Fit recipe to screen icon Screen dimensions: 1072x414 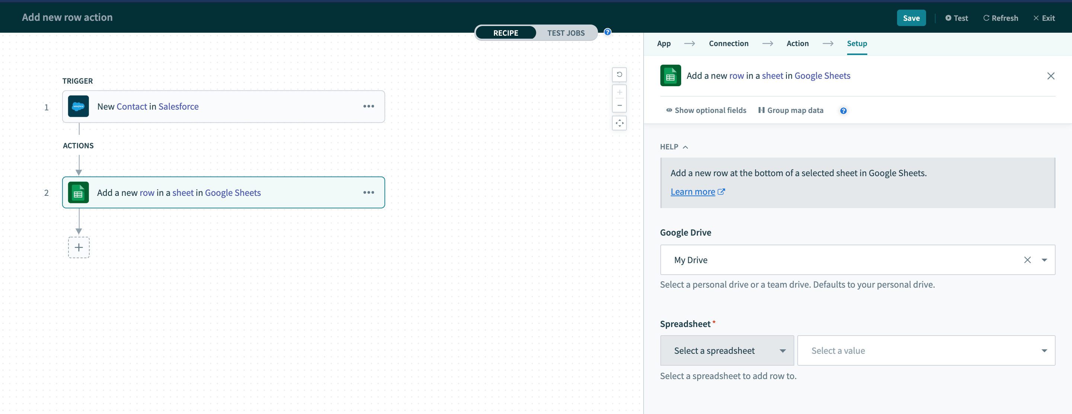[x=619, y=123]
